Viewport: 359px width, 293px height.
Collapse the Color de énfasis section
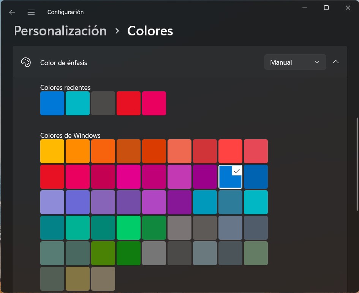point(335,62)
